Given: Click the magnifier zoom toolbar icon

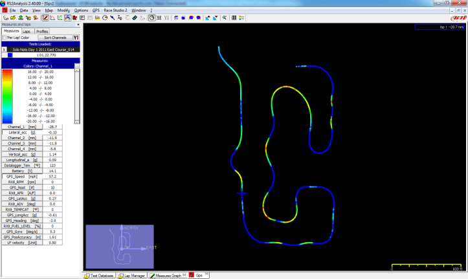Looking at the screenshot, I should (225, 18).
